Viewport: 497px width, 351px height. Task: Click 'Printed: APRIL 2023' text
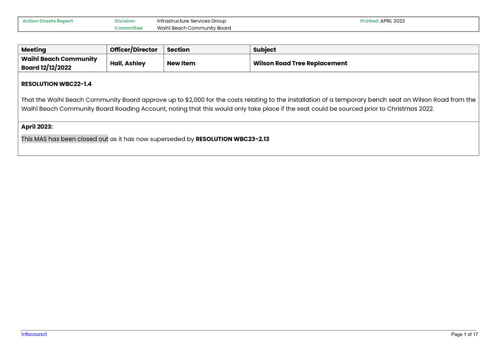tap(382, 21)
